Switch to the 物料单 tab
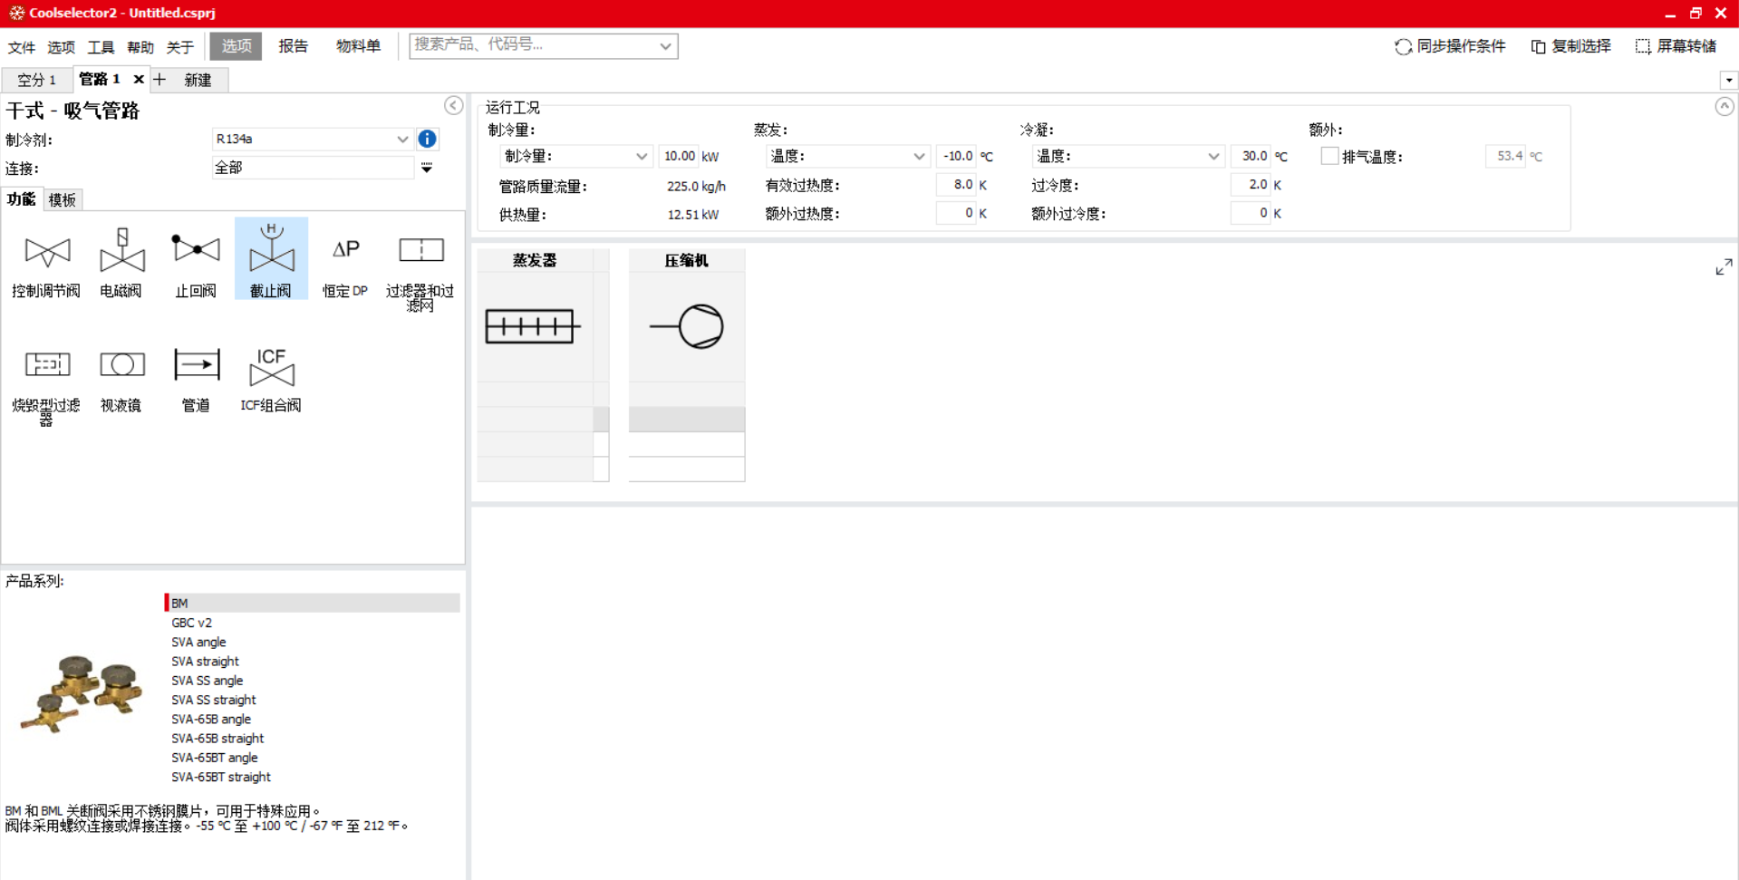This screenshot has height=880, width=1739. pyautogui.click(x=358, y=46)
